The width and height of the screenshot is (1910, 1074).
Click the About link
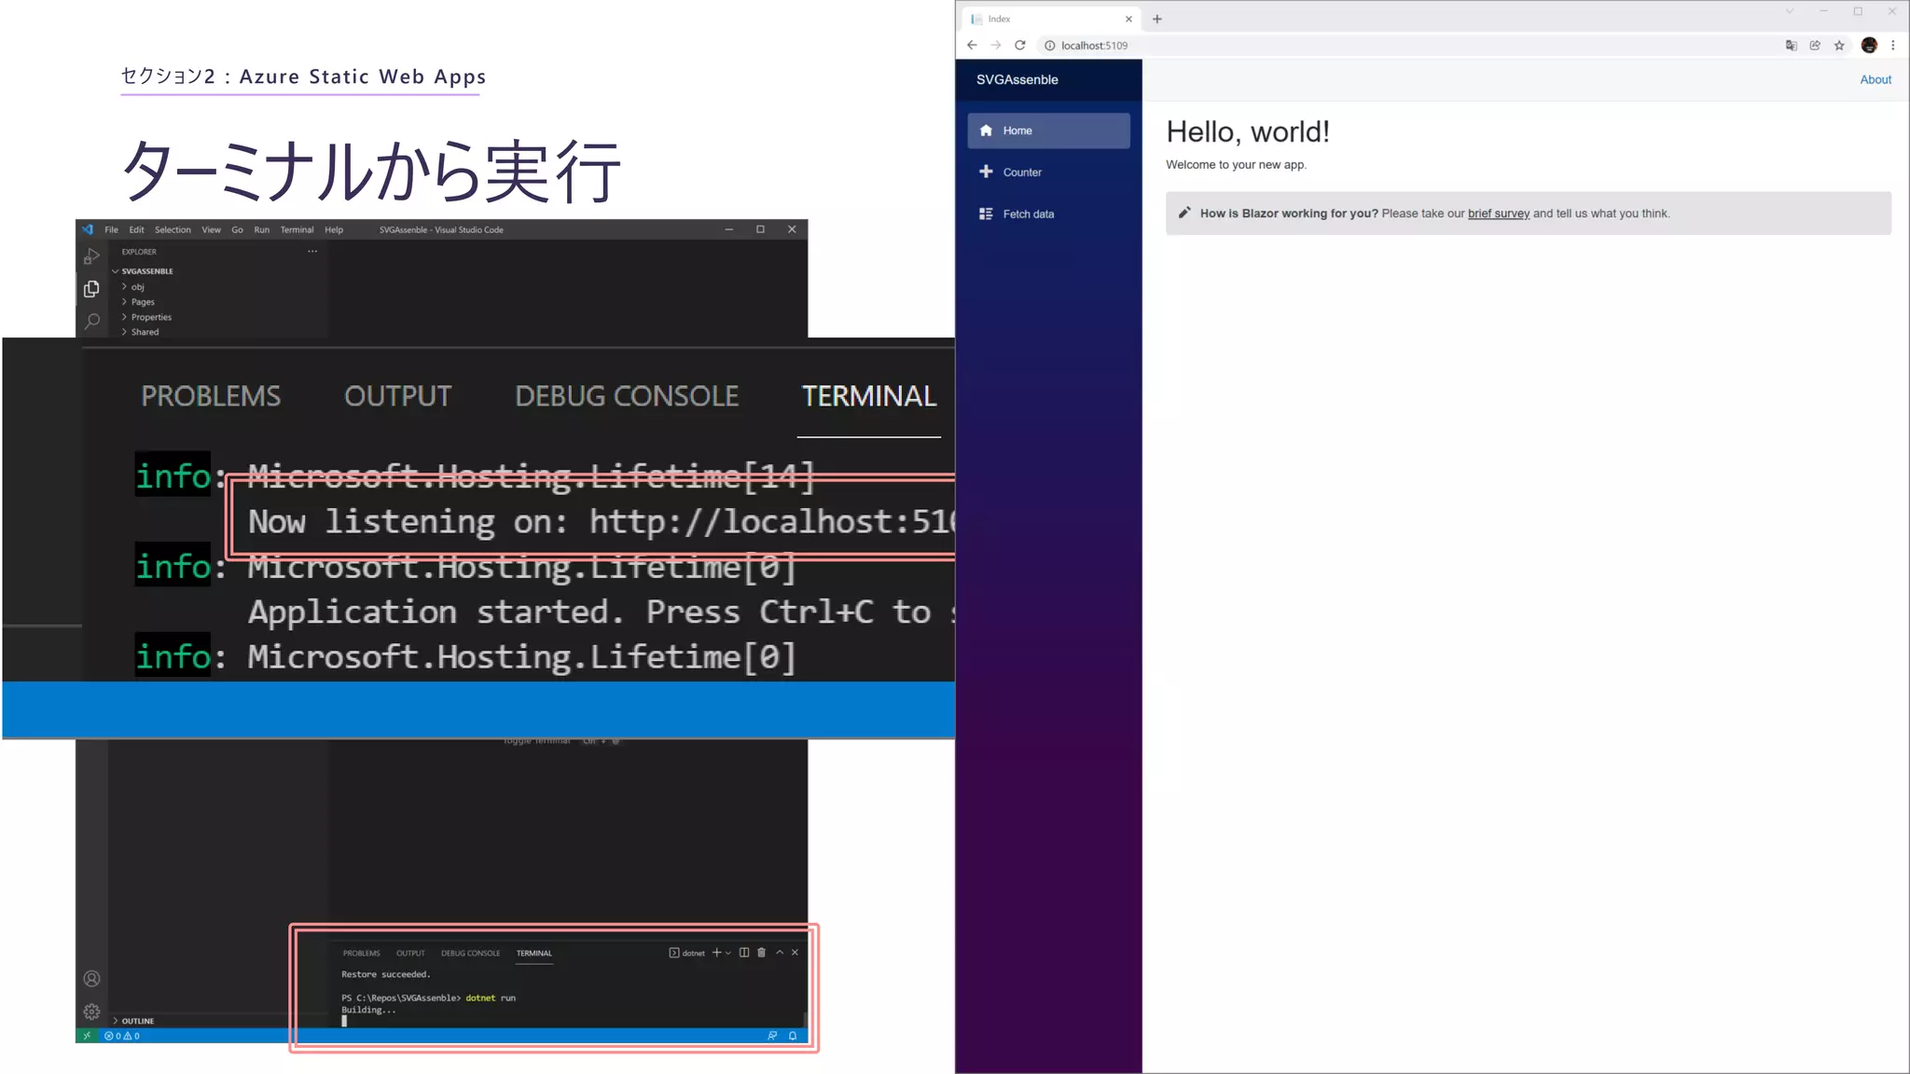[1875, 79]
